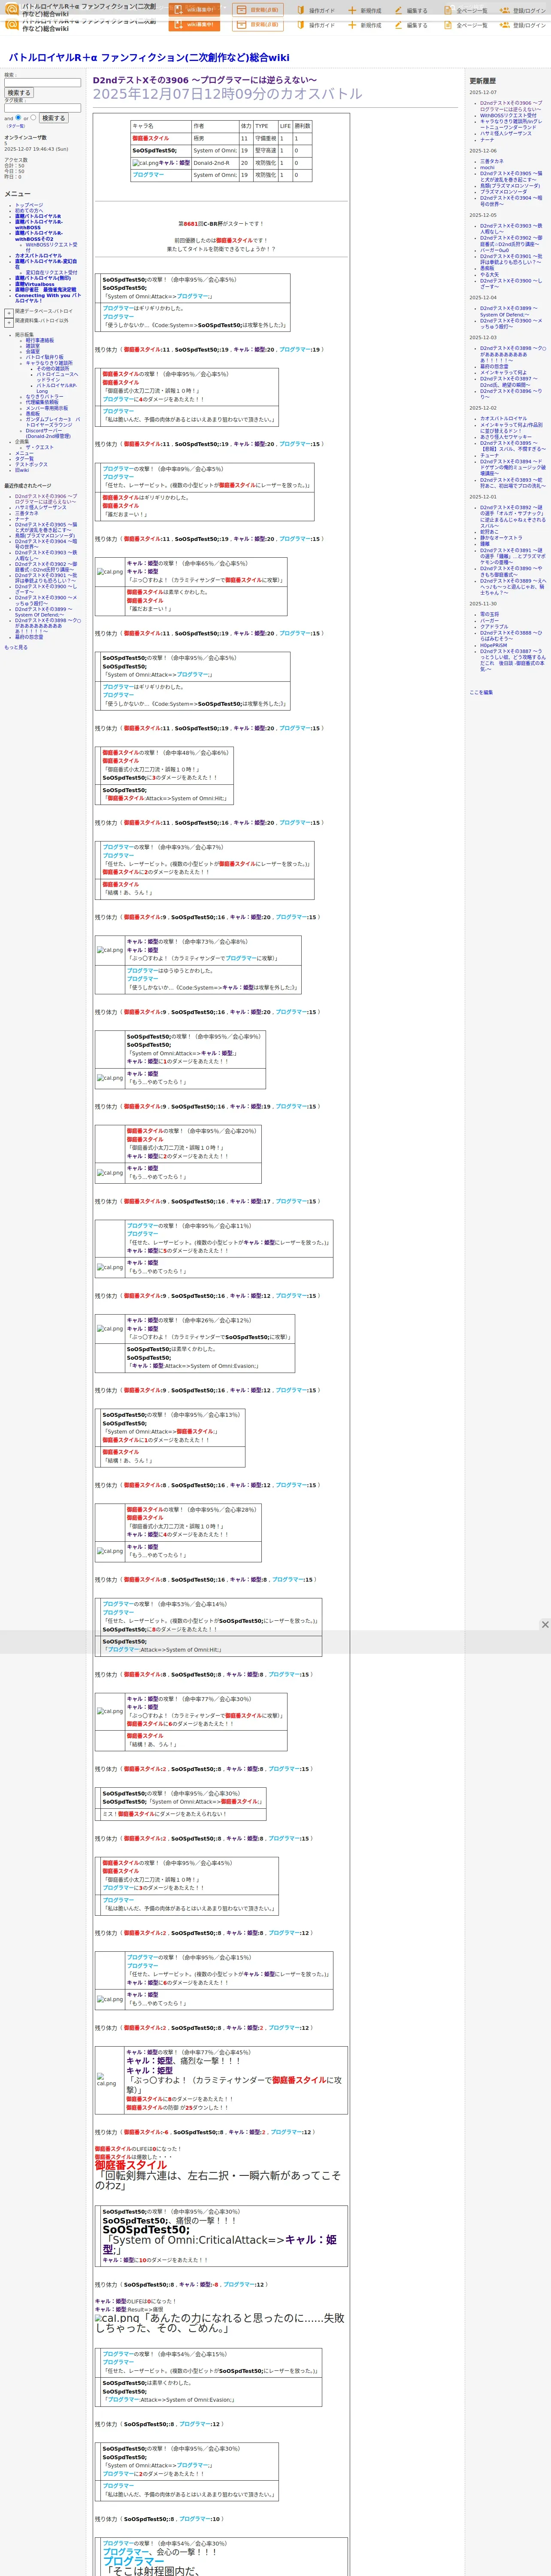Screen dimensions: 551x2576
Task: Click プログラマー link in the character table
Action: tap(148, 175)
